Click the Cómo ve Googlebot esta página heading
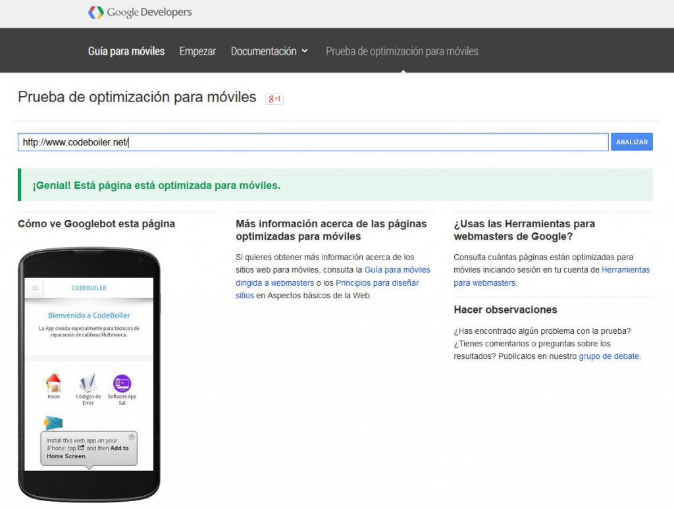Screen dimensions: 674x509 click(x=96, y=224)
